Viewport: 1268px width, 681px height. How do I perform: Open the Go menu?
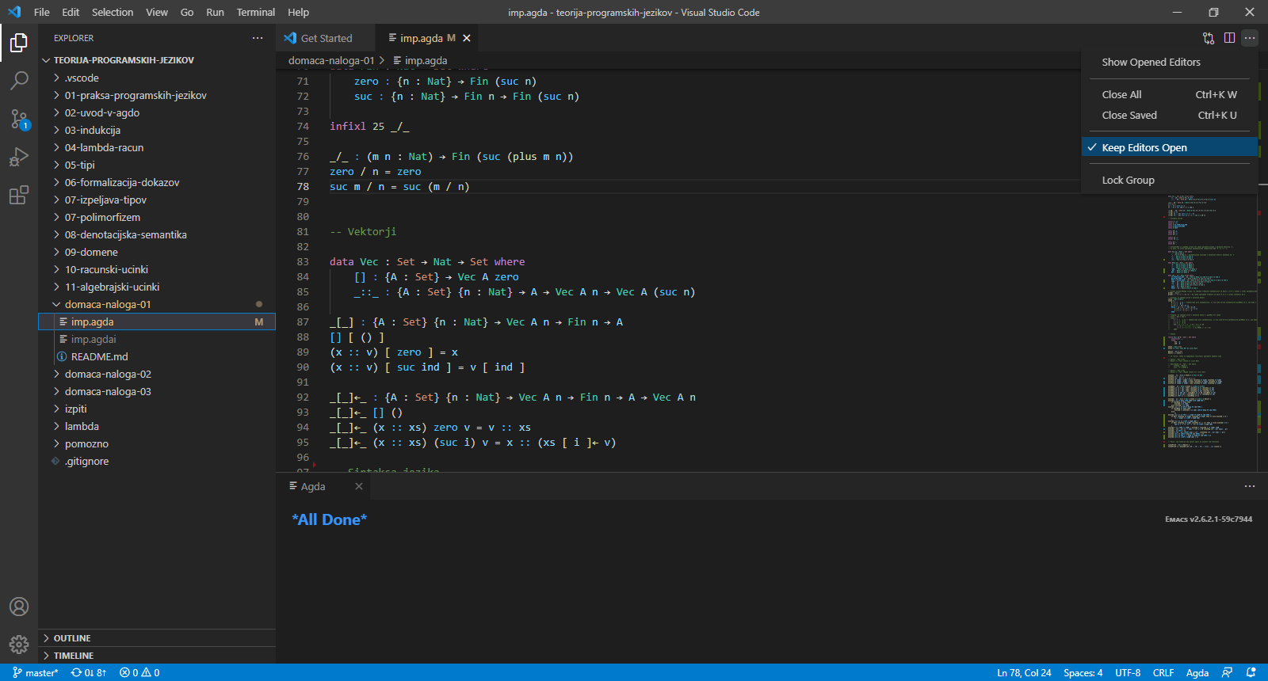187,12
